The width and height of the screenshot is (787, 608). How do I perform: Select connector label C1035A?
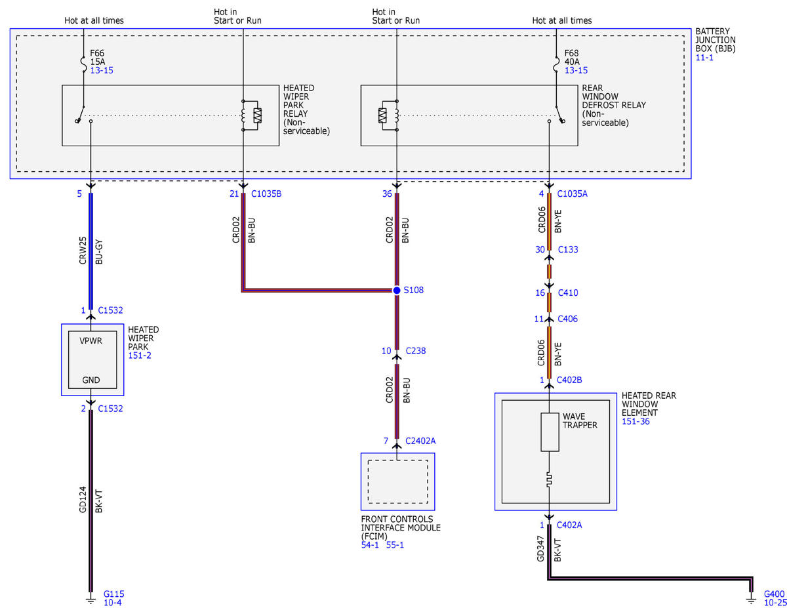[x=572, y=194]
